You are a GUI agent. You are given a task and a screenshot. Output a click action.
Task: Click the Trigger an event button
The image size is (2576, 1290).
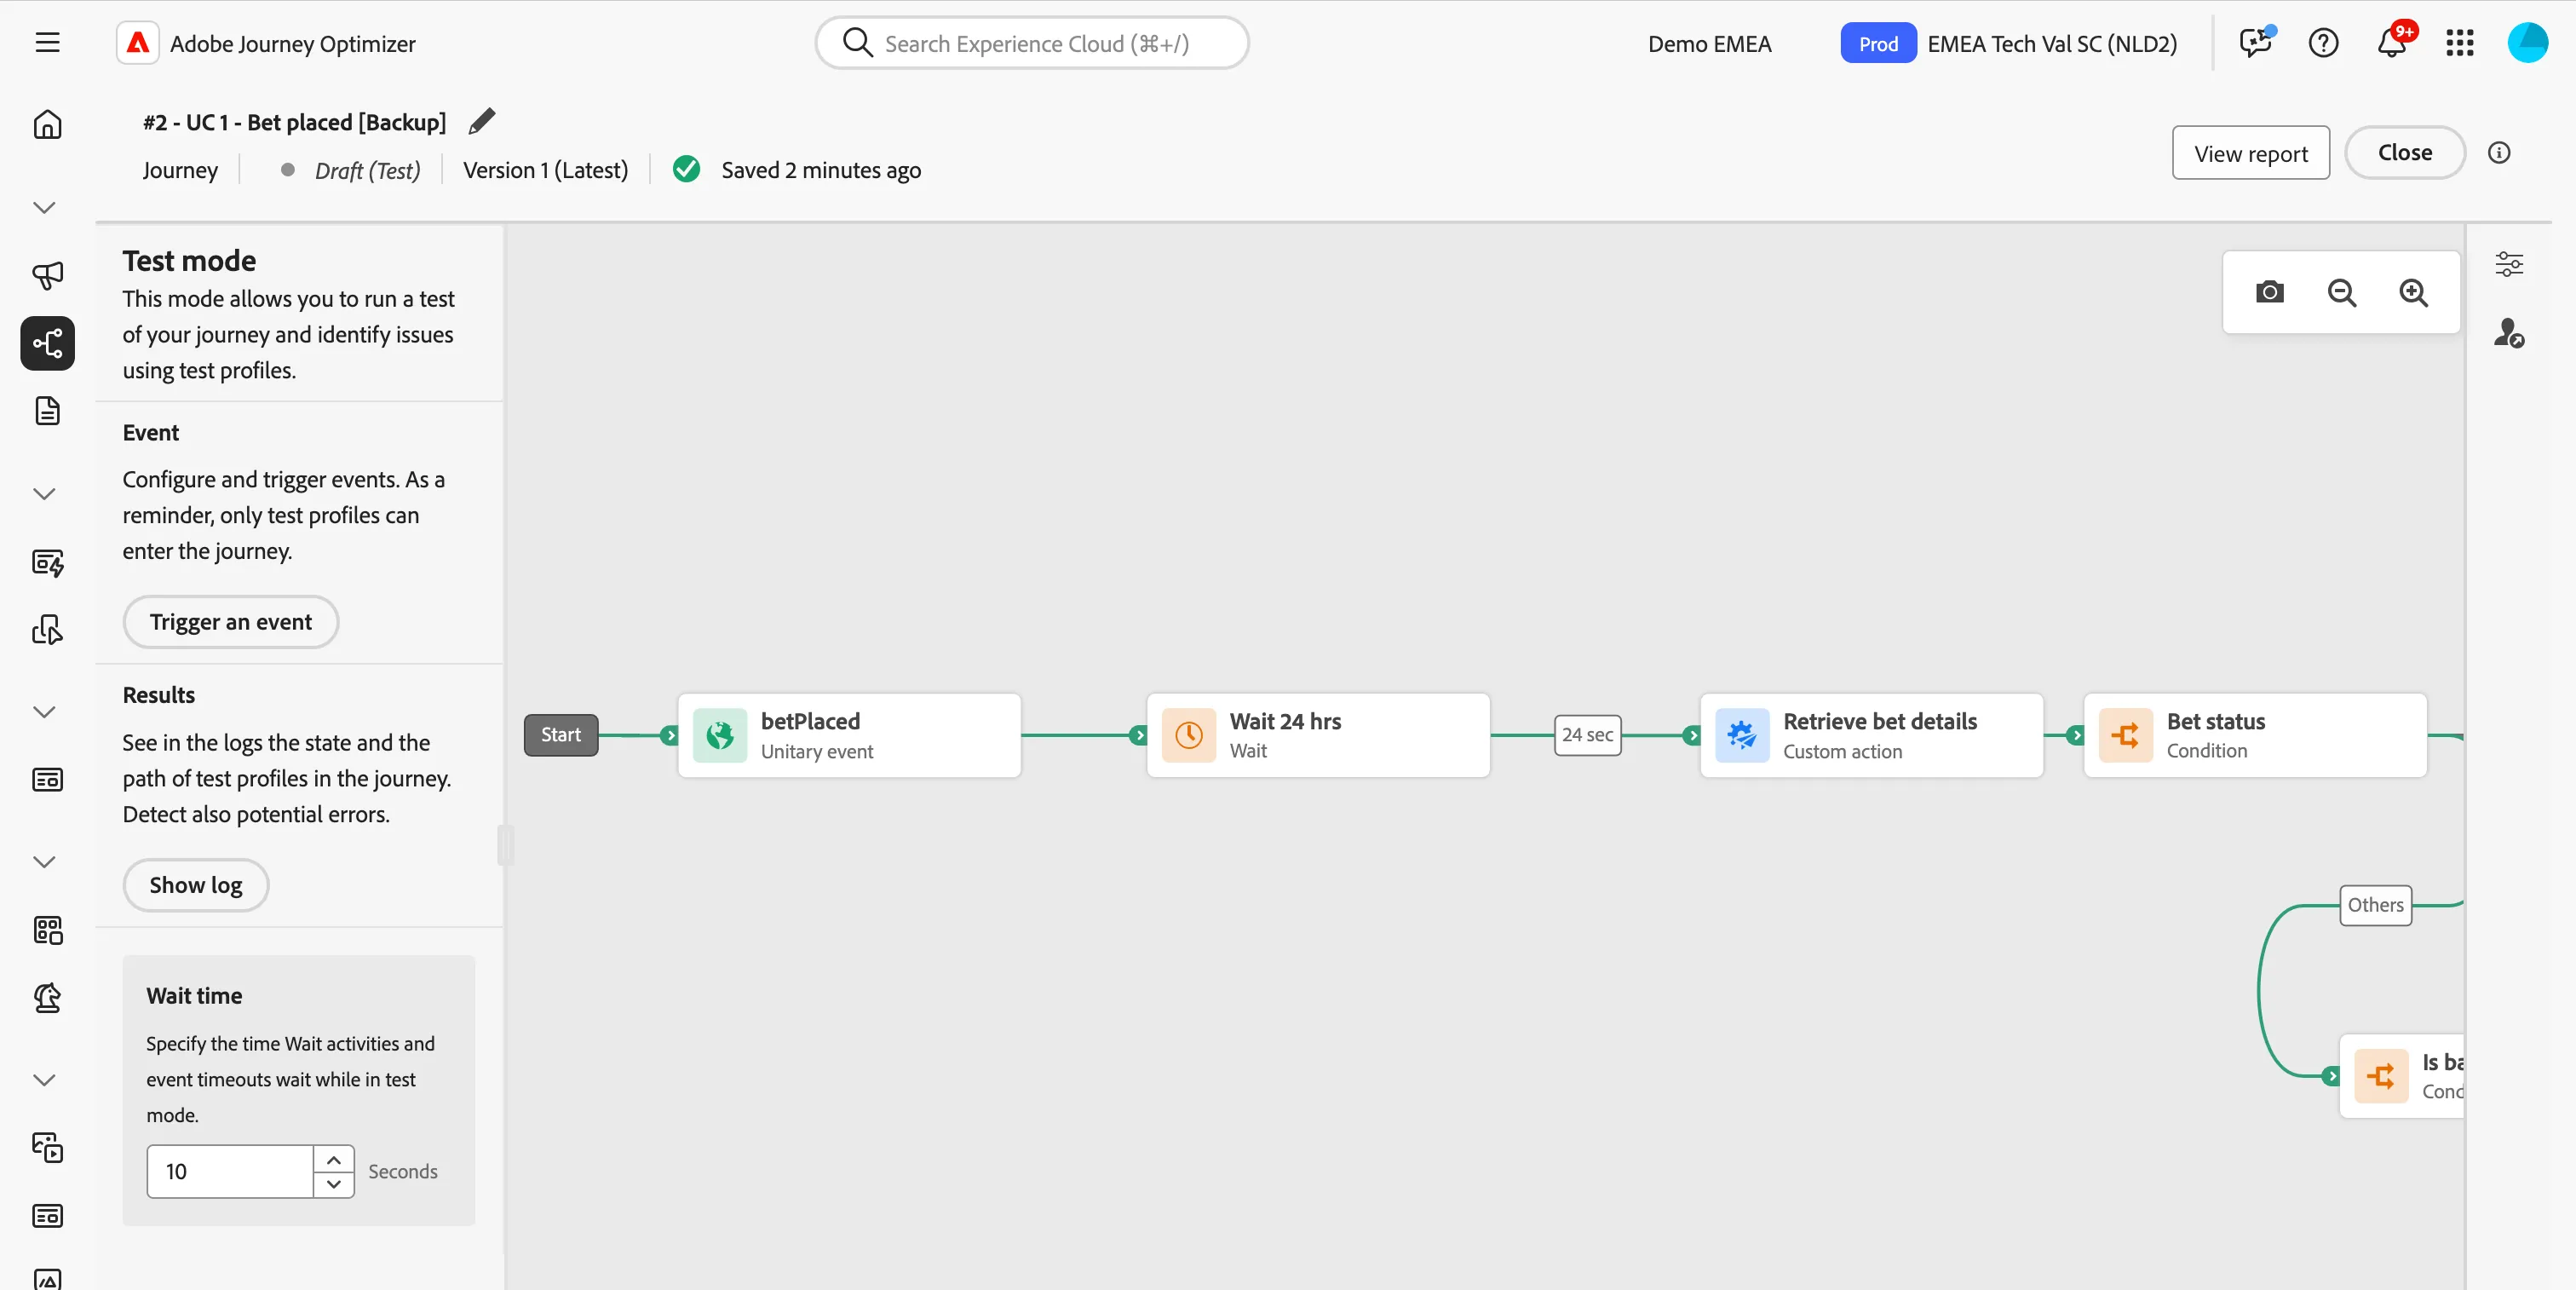coord(231,622)
